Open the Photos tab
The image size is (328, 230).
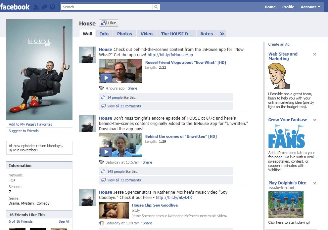[124, 34]
